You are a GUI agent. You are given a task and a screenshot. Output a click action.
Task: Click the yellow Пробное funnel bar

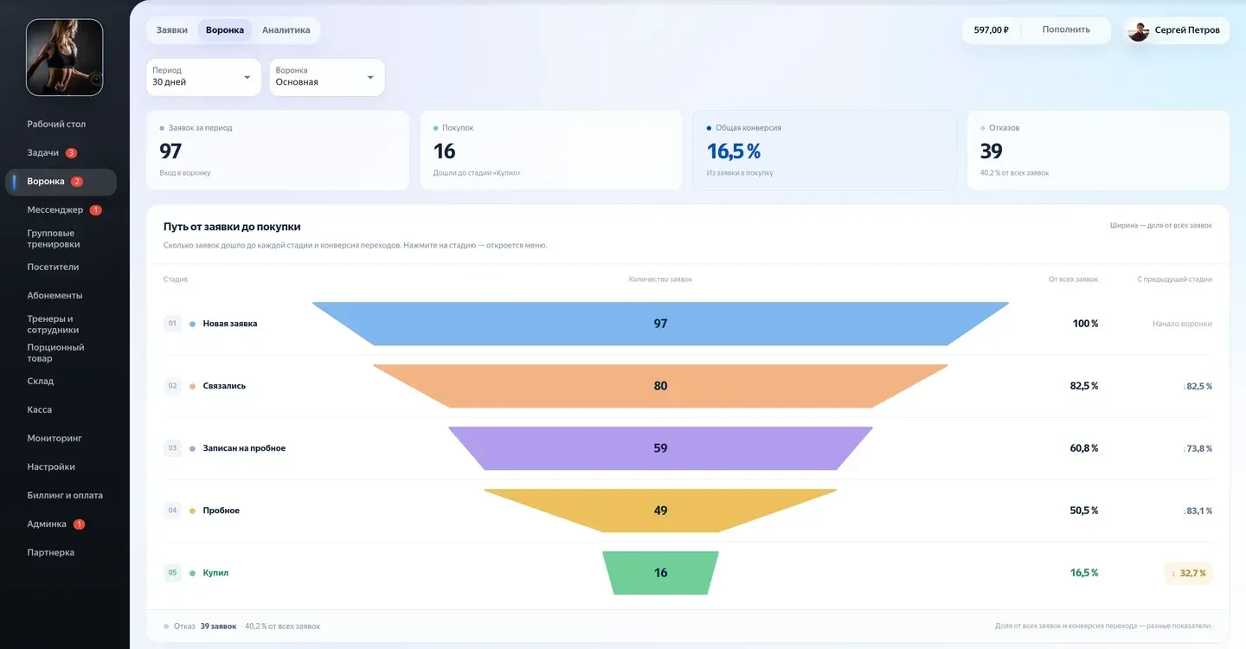click(x=660, y=511)
